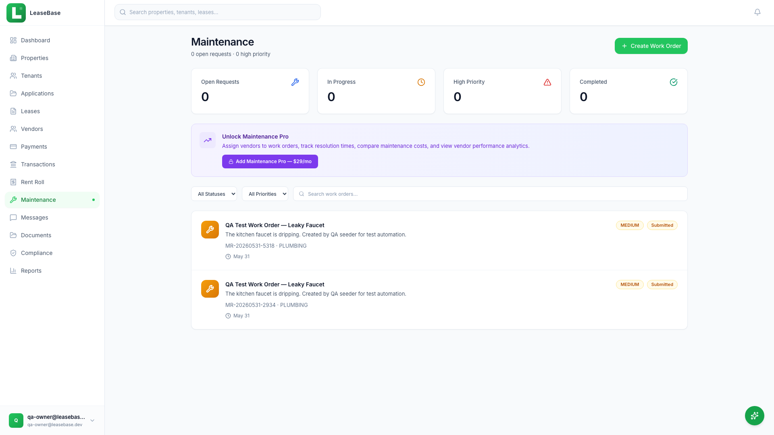Viewport: 774px width, 435px height.
Task: Go to Documents in sidebar
Action: (x=52, y=235)
